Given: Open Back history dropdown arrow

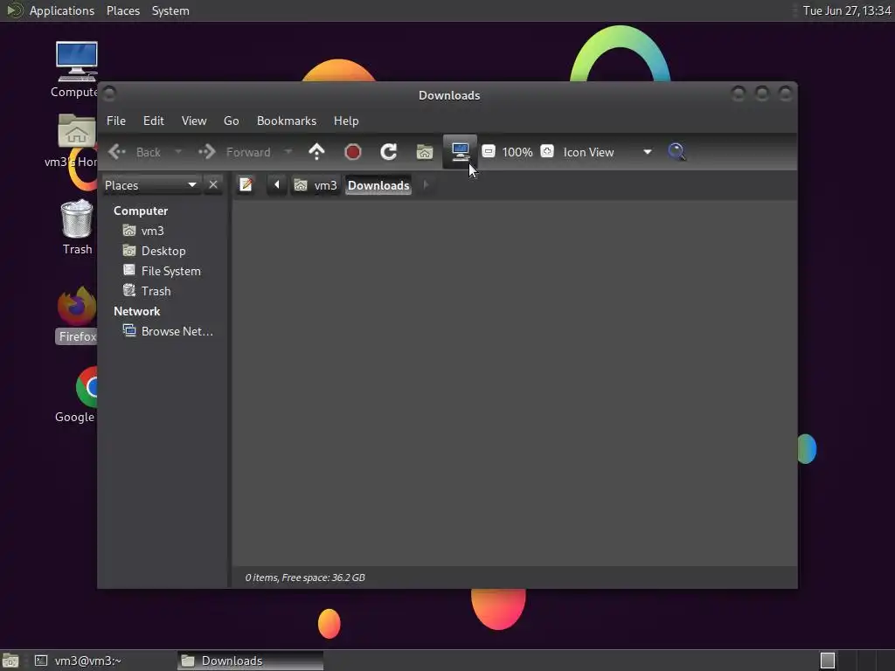Looking at the screenshot, I should click(x=178, y=152).
